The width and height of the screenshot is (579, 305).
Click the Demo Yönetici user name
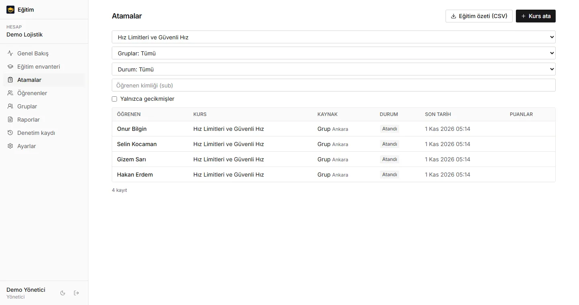coord(26,290)
